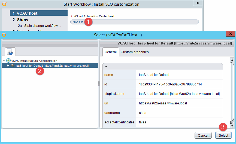
Task: Click the url value in properties table
Action: [163, 103]
